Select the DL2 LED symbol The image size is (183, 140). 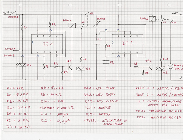(81, 68)
